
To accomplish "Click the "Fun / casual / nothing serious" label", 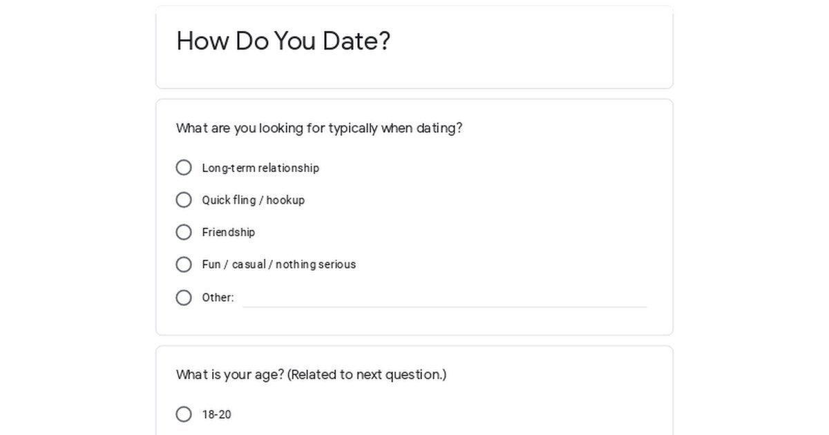I will [278, 264].
